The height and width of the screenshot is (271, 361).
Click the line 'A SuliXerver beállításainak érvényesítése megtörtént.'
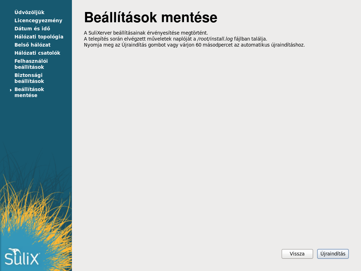pyautogui.click(x=146, y=33)
